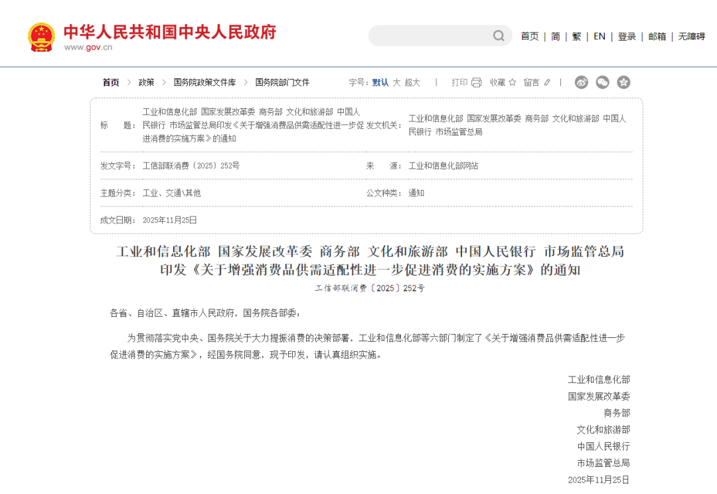Viewport: 717px width, 494px height.
Task: Click signature line 市场监管总局
Action: (603, 463)
